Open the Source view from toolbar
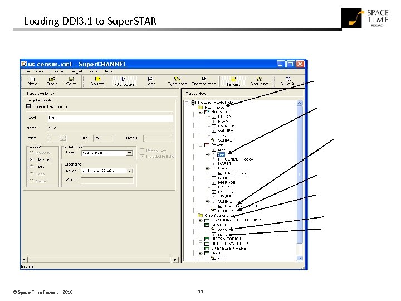 (97, 81)
